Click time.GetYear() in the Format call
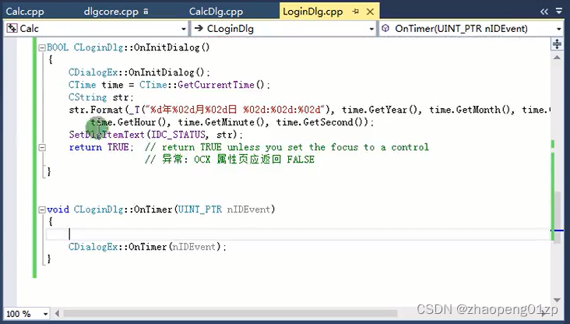Image resolution: width=570 pixels, height=324 pixels. (380, 110)
